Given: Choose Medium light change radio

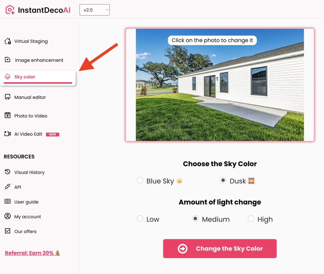Looking at the screenshot, I should (195, 218).
